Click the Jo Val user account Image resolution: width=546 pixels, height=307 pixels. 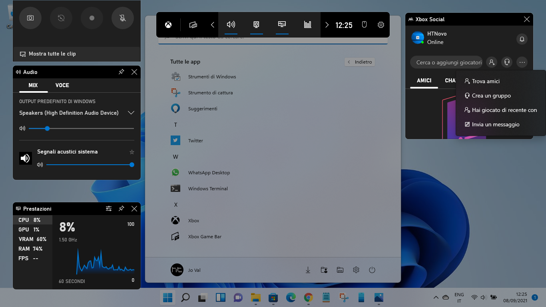click(186, 270)
